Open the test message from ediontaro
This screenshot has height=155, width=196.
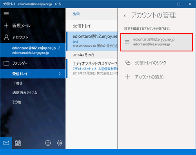(92, 41)
